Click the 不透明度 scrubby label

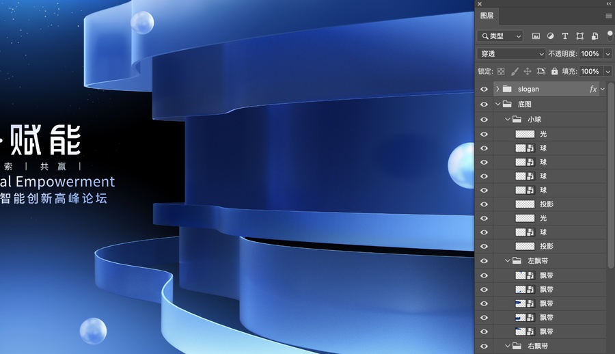click(x=562, y=54)
